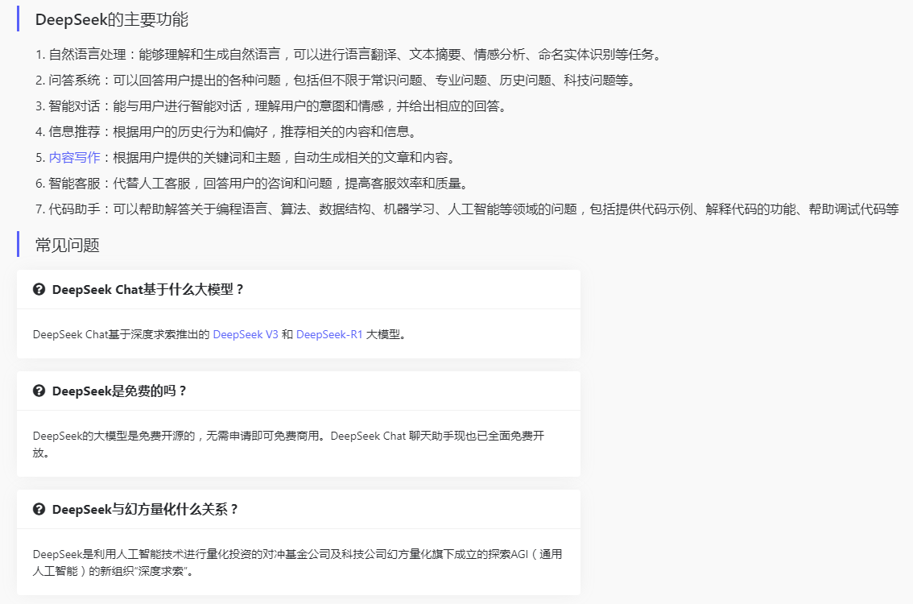This screenshot has height=604, width=913.
Task: Click question icon beside DeepSeek Chat基于什么大模型
Action: pyautogui.click(x=39, y=289)
